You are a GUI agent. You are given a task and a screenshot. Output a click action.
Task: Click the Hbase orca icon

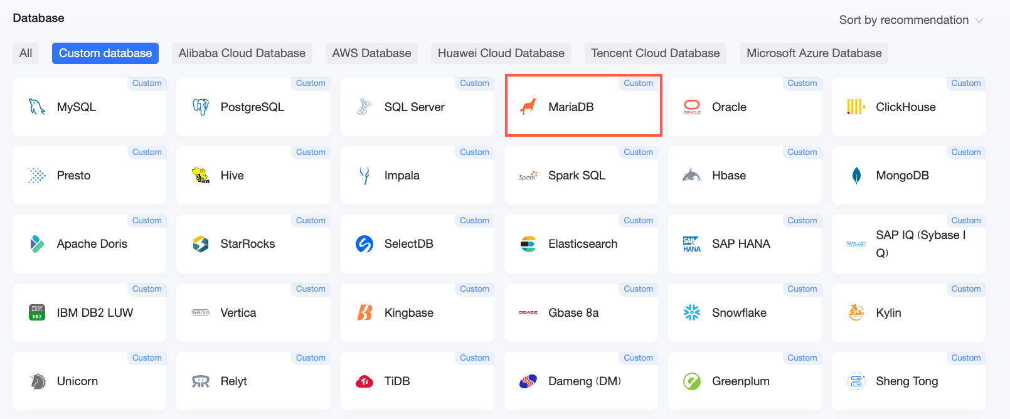click(692, 176)
